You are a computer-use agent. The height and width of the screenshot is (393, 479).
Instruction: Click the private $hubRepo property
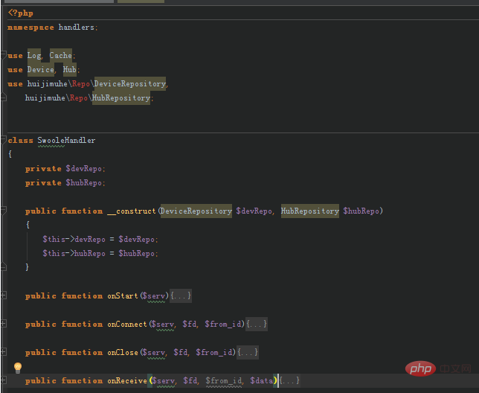pos(65,183)
